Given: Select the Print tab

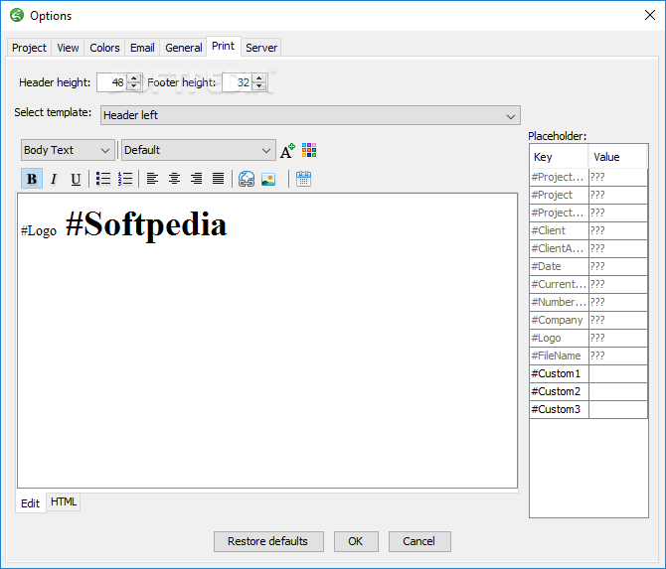Looking at the screenshot, I should [x=223, y=46].
